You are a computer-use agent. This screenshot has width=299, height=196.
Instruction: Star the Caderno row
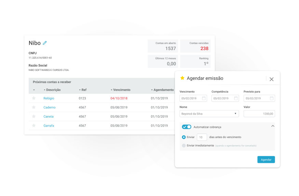click(34, 107)
